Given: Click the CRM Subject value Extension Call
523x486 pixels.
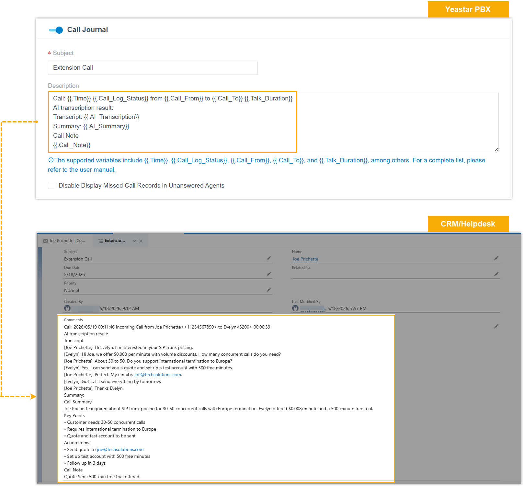Looking at the screenshot, I should point(78,259).
